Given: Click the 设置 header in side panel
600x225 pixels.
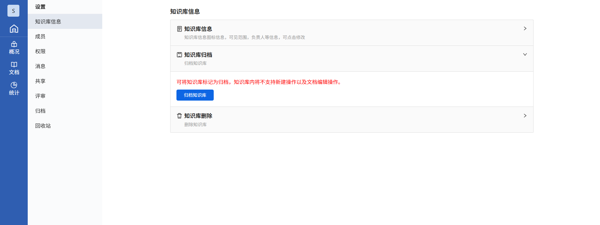Looking at the screenshot, I should click(40, 7).
